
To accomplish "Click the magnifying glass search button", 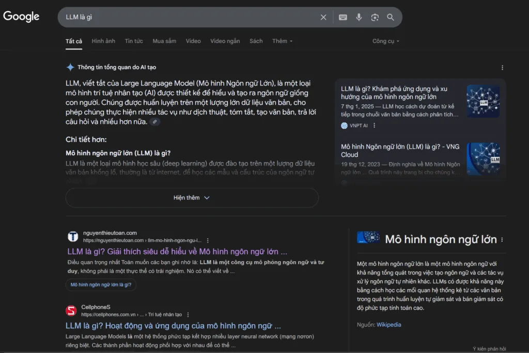I will pos(391,17).
